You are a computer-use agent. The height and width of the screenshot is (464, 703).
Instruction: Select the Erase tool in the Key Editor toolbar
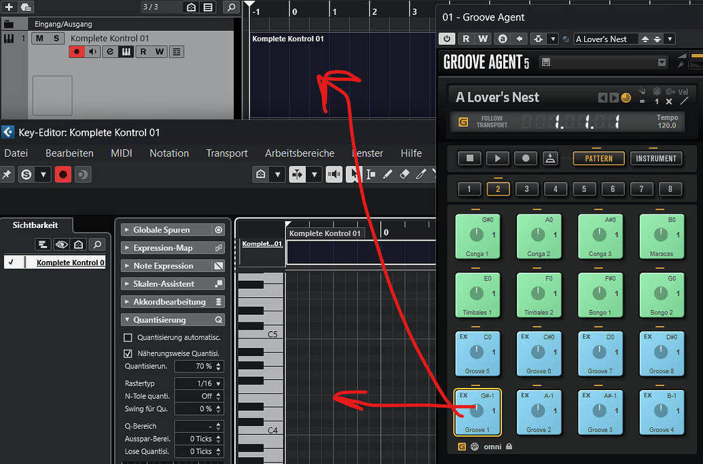[404, 174]
